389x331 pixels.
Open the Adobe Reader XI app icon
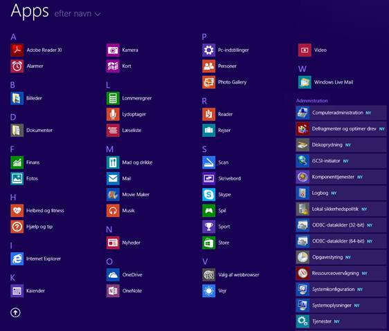[x=17, y=50]
